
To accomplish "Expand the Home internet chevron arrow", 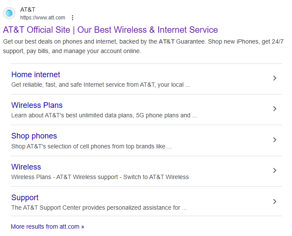I will [275, 78].
